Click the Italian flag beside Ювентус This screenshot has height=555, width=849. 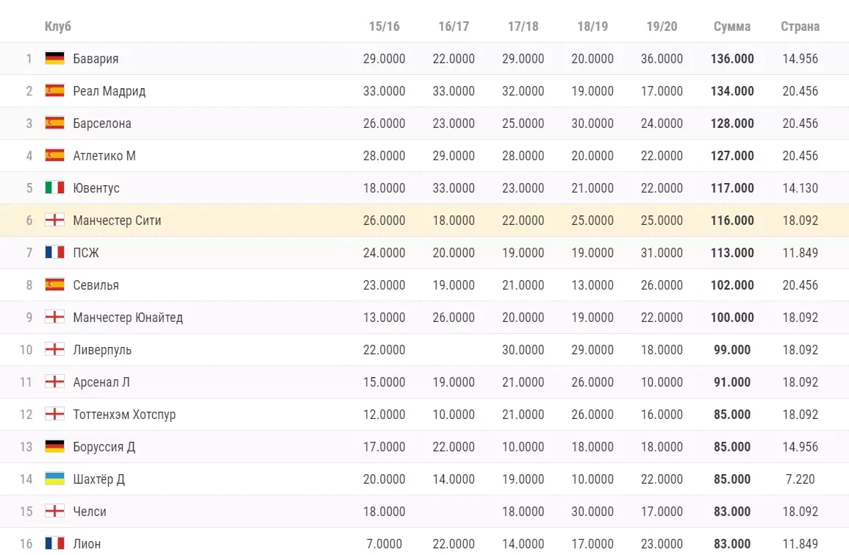pyautogui.click(x=54, y=187)
